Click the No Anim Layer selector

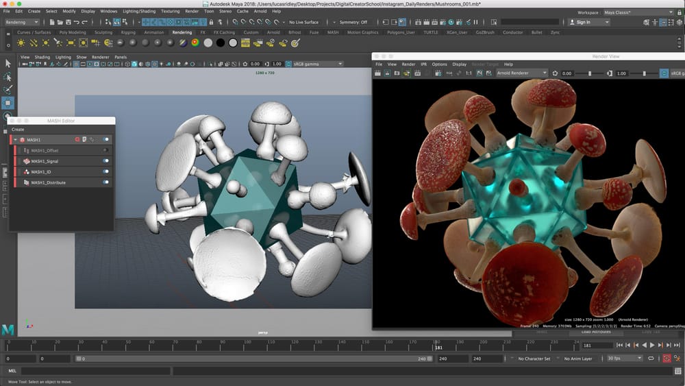578,359
